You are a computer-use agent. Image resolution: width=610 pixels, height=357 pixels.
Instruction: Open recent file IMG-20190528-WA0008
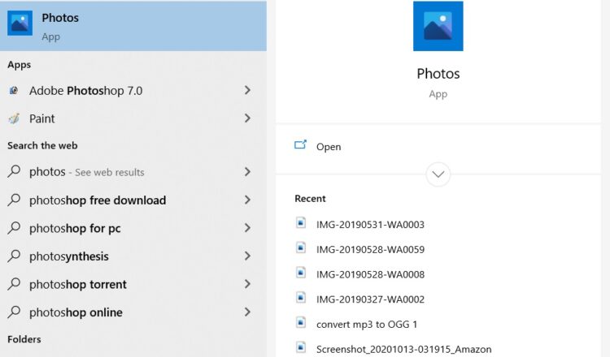point(370,274)
